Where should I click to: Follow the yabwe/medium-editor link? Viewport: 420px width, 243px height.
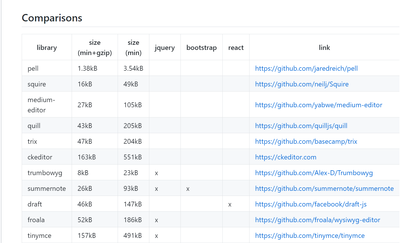(319, 105)
